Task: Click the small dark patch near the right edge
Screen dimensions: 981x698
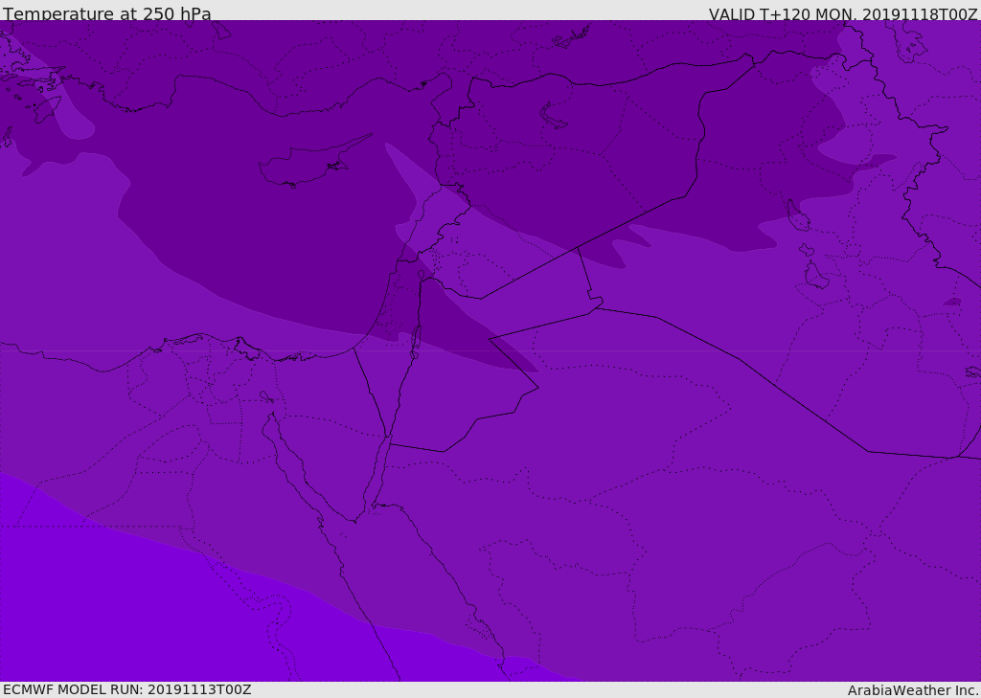Action: click(x=952, y=303)
